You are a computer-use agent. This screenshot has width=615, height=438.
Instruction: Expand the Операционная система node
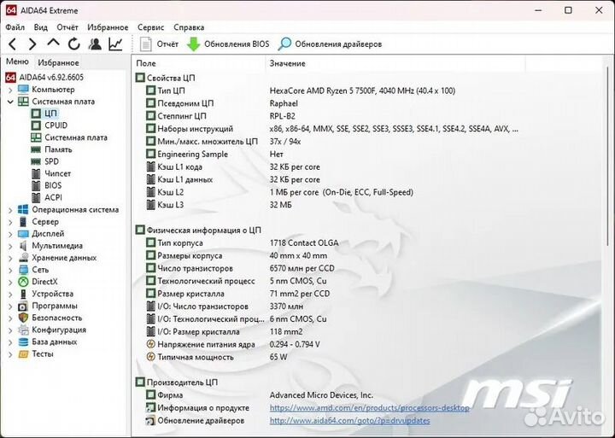[10, 210]
